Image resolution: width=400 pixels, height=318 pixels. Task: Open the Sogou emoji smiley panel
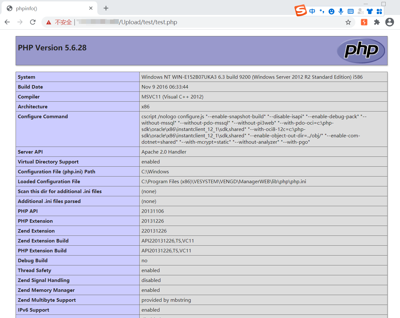tap(331, 11)
